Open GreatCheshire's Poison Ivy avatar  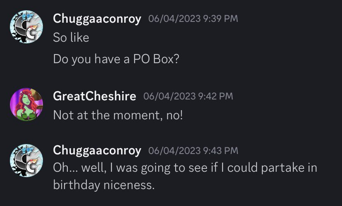point(26,104)
